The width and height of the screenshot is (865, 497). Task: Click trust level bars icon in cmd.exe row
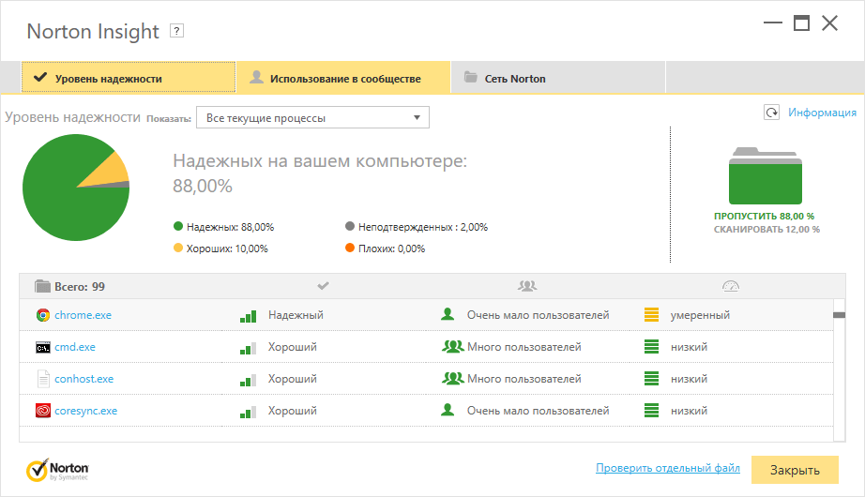click(248, 348)
